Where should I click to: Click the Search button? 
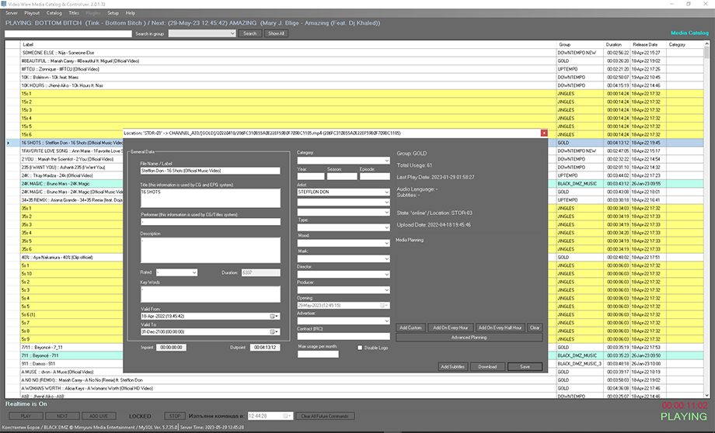point(250,33)
